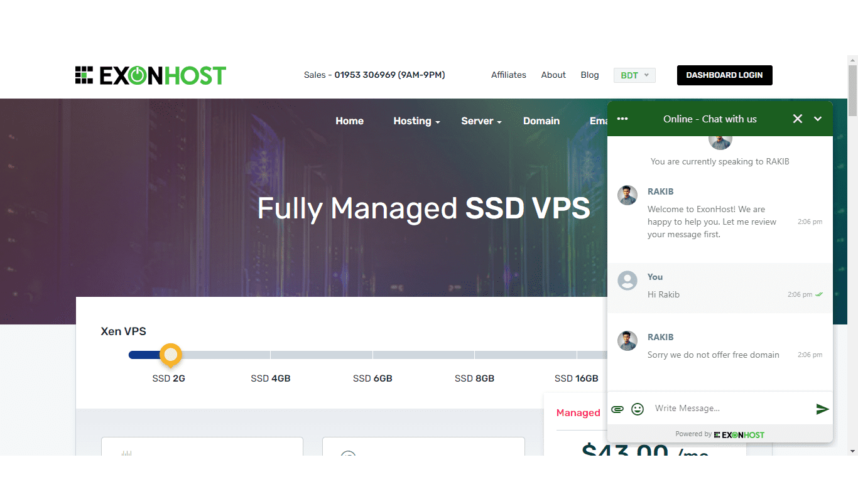Open the Domain menu item
Image resolution: width=858 pixels, height=482 pixels.
tap(541, 121)
